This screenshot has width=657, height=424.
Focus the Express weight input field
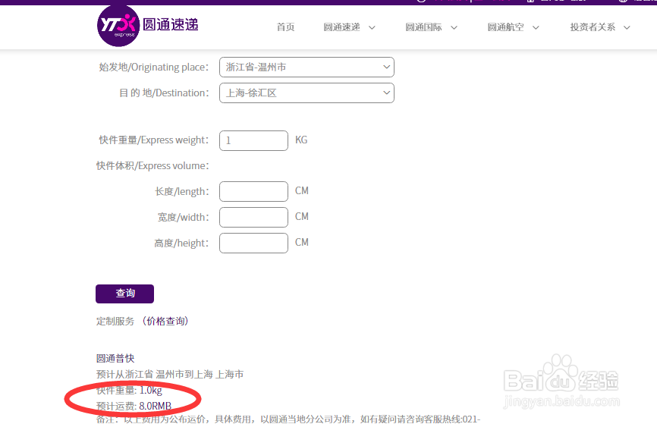coord(253,140)
